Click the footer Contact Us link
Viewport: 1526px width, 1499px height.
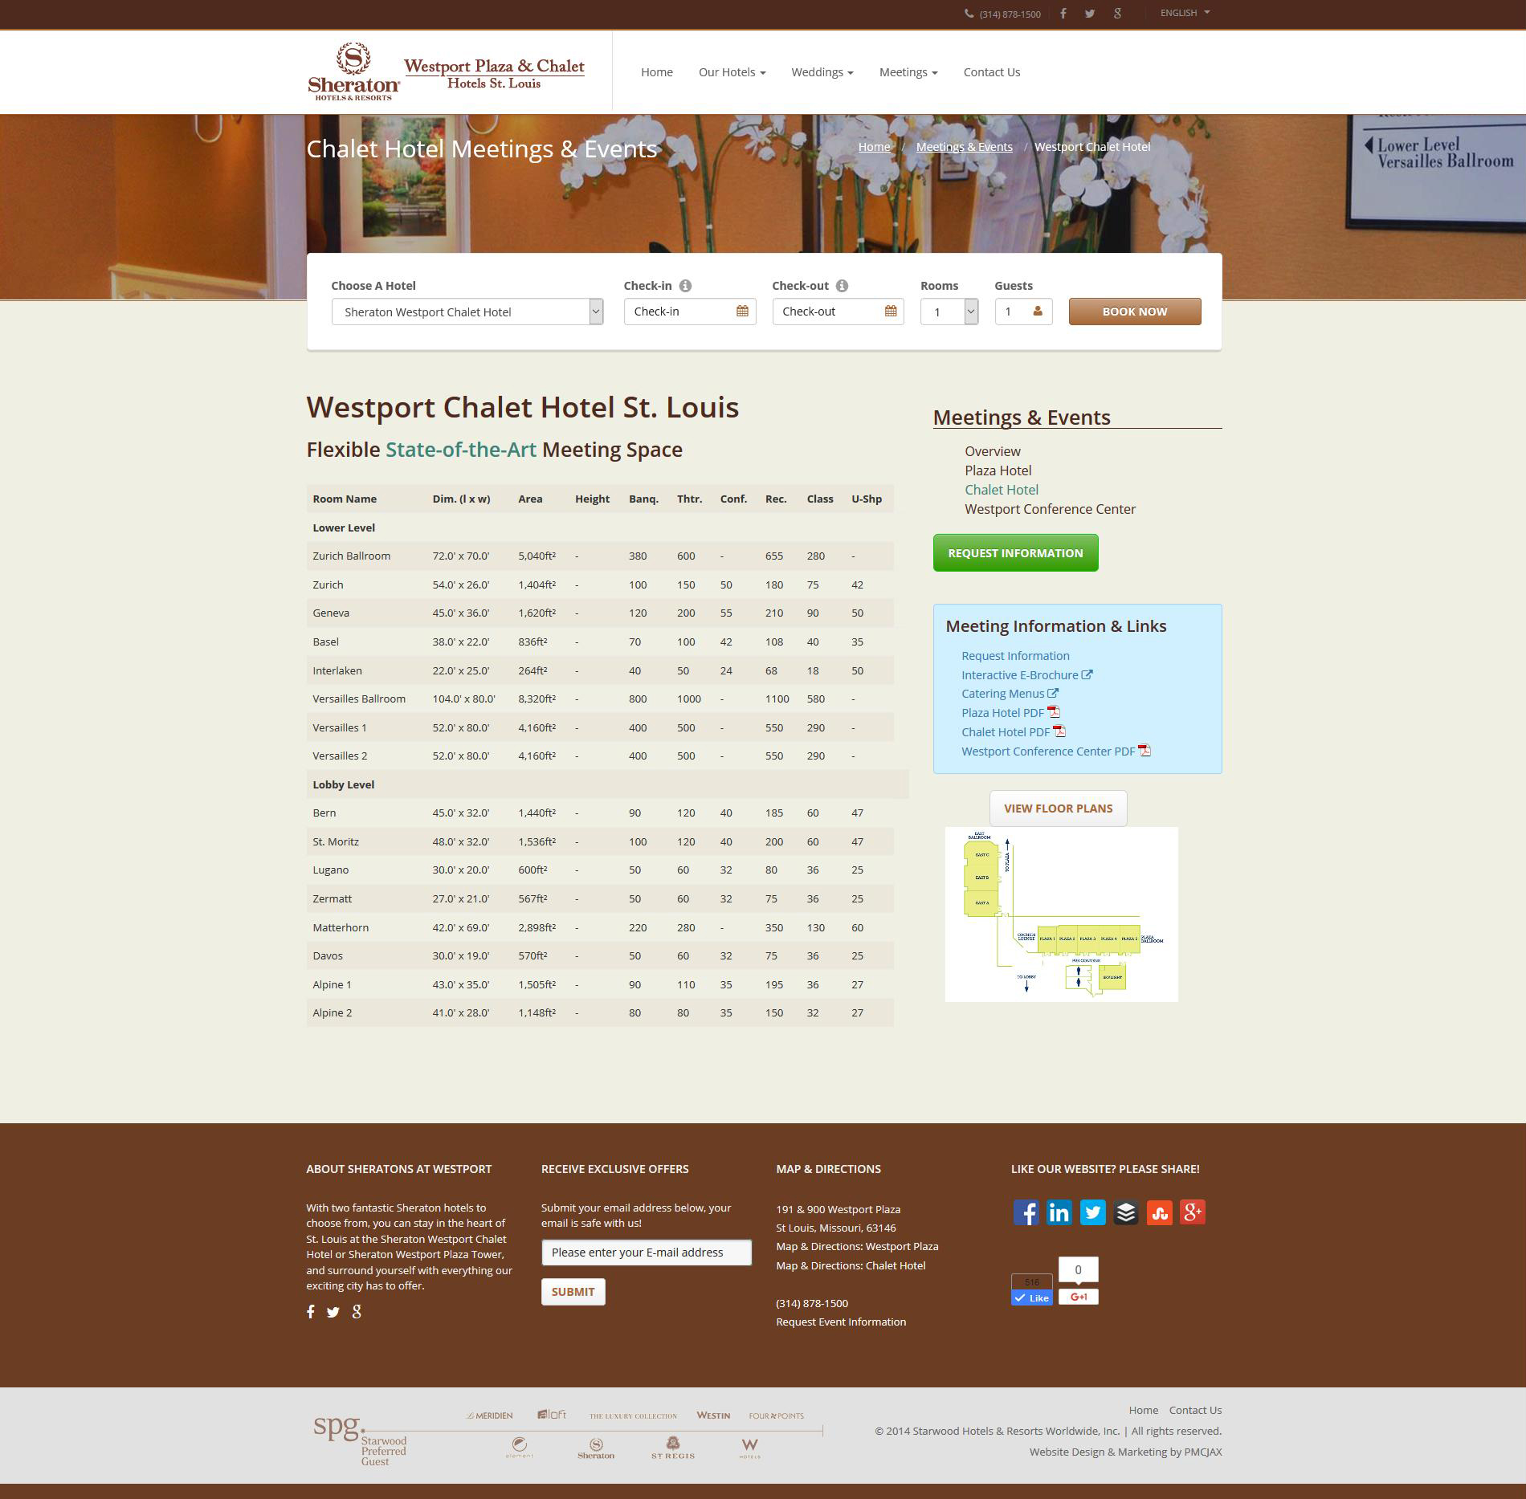(x=1195, y=1410)
